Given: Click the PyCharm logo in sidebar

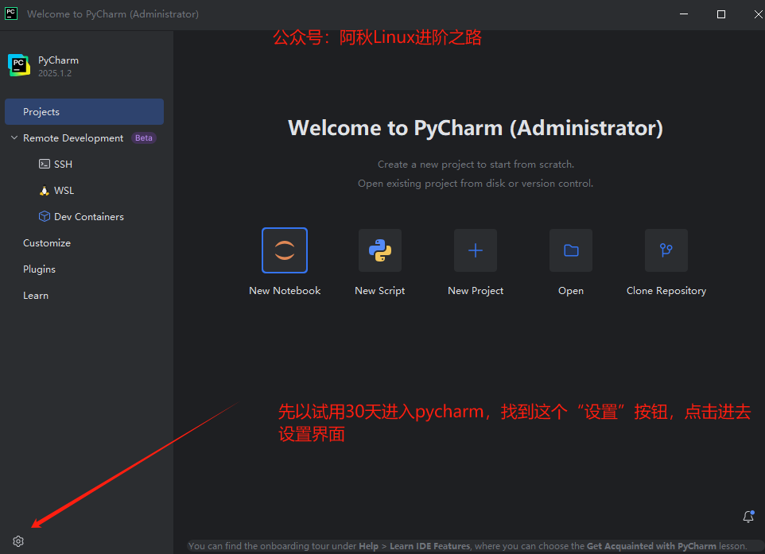Looking at the screenshot, I should click(19, 65).
